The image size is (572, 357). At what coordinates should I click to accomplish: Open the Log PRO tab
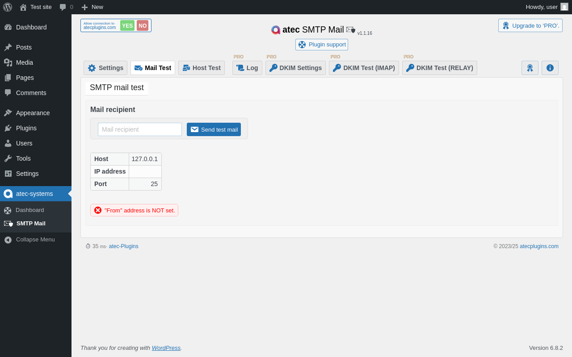(247, 68)
